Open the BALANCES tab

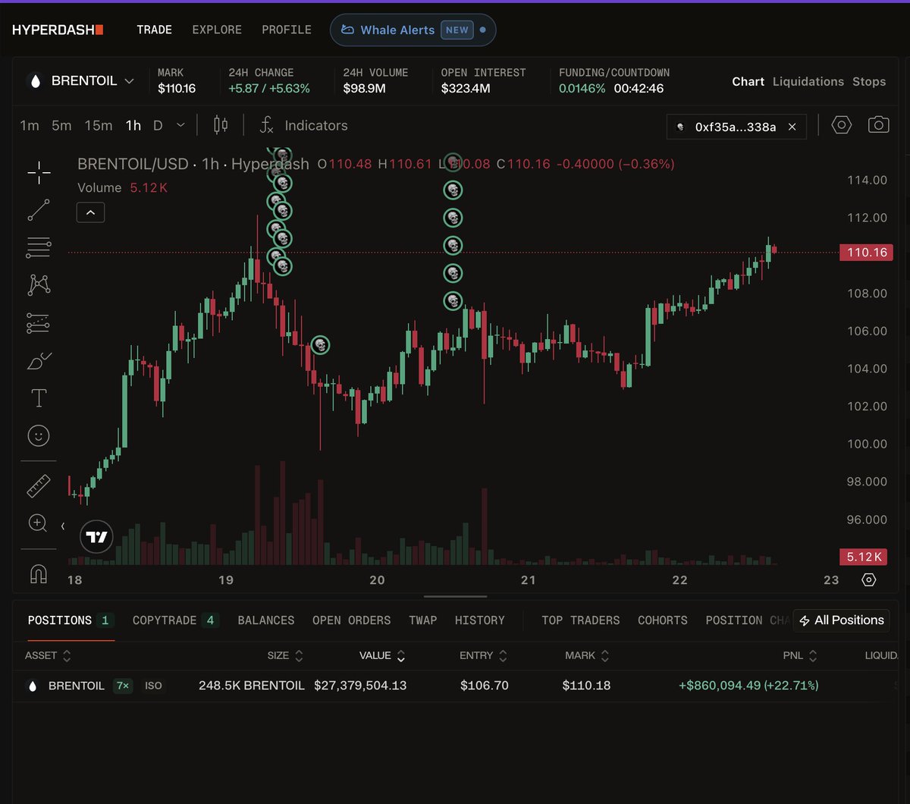tap(266, 620)
